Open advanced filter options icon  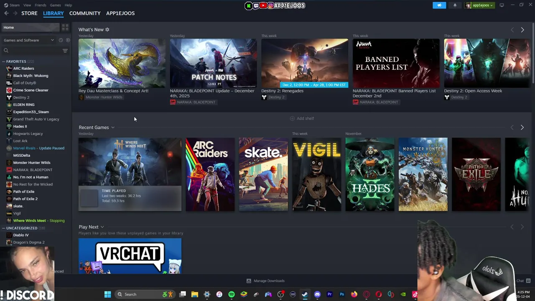[x=65, y=51]
